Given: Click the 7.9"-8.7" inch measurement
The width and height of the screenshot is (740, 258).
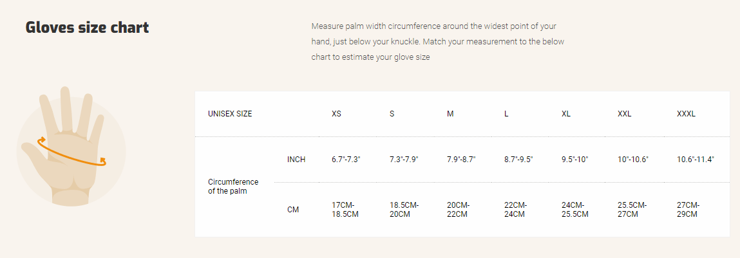Looking at the screenshot, I should 460,160.
